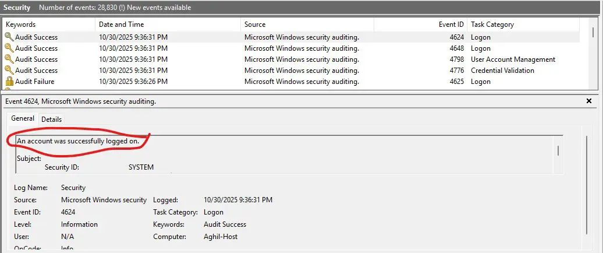Switch to the General tab
The height and width of the screenshot is (253, 603).
coord(23,119)
